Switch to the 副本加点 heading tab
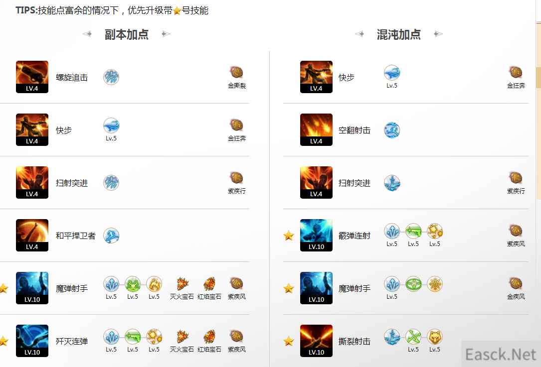 tap(127, 34)
